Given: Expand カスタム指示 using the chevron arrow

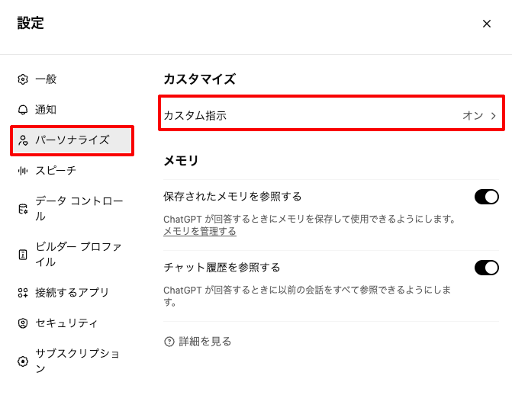Looking at the screenshot, I should coord(494,116).
